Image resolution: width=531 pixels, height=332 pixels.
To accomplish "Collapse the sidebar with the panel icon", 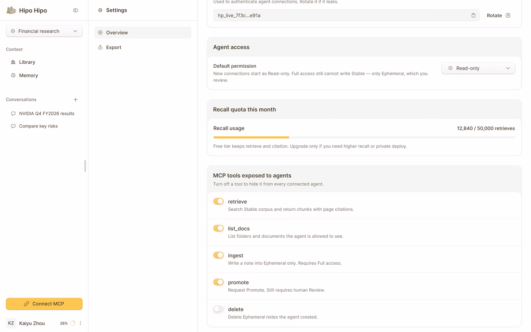I will pos(76,10).
